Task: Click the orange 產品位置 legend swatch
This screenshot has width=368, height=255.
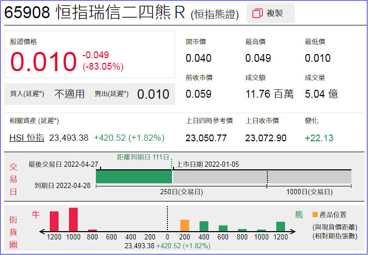Action: click(x=315, y=214)
